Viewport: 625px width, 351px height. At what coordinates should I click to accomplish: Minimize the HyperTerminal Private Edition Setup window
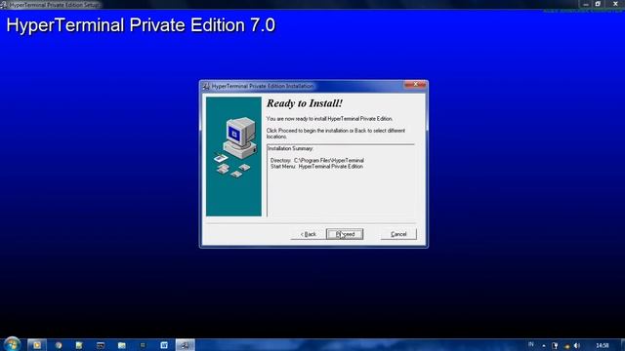click(585, 4)
